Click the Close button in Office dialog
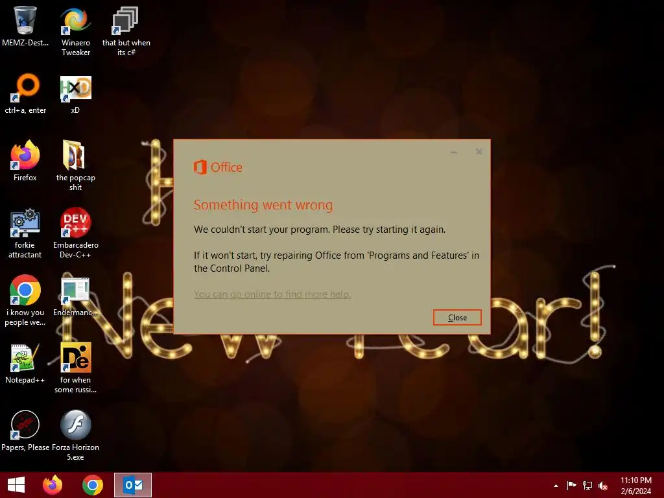Image resolution: width=664 pixels, height=498 pixels. tap(457, 318)
